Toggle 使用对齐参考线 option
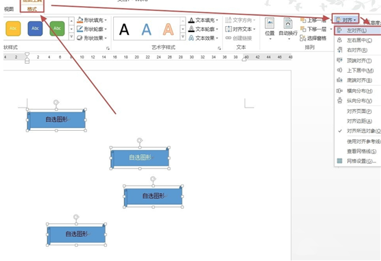The height and width of the screenshot is (261, 381). pyautogui.click(x=358, y=141)
